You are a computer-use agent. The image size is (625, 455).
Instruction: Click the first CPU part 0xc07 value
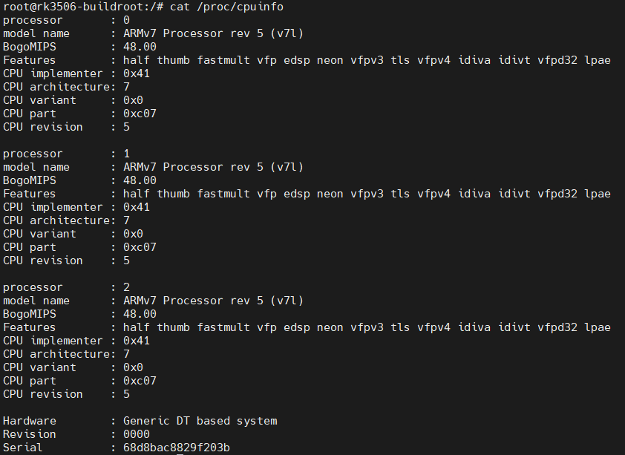pyautogui.click(x=140, y=114)
